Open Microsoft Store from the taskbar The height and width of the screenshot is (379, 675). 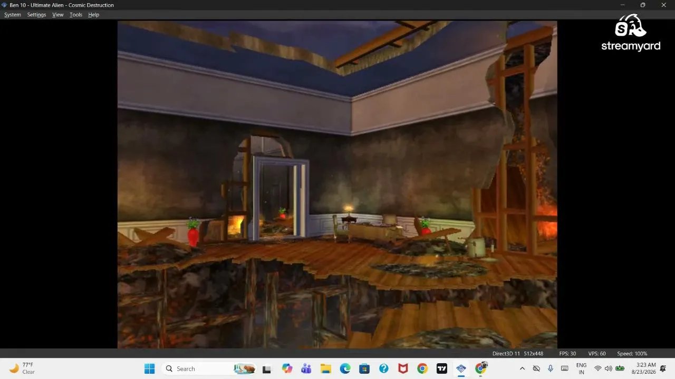[364, 368]
